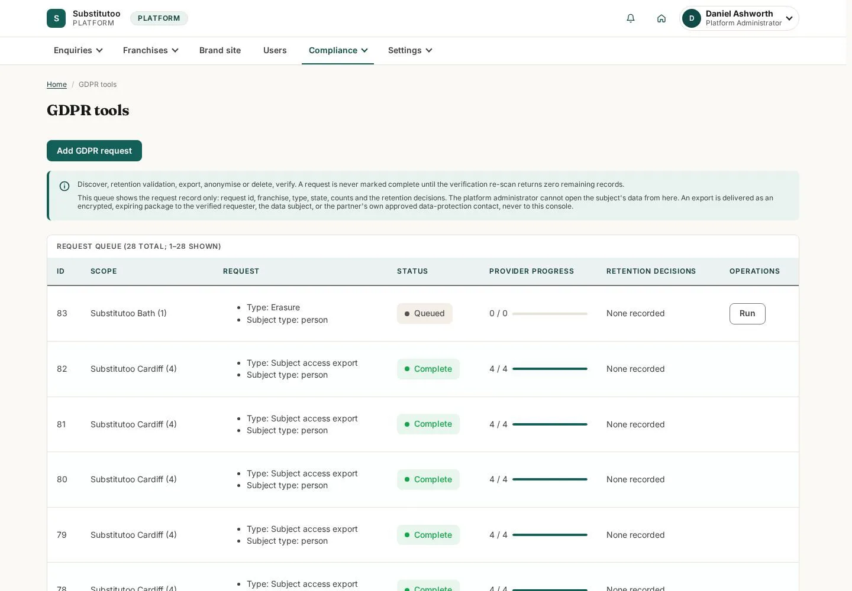
Task: Click the PLATFORM badge in the header
Action: [159, 18]
